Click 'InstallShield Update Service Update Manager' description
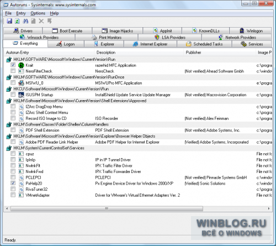Screen dimensions: 276x246 (x=132, y=95)
